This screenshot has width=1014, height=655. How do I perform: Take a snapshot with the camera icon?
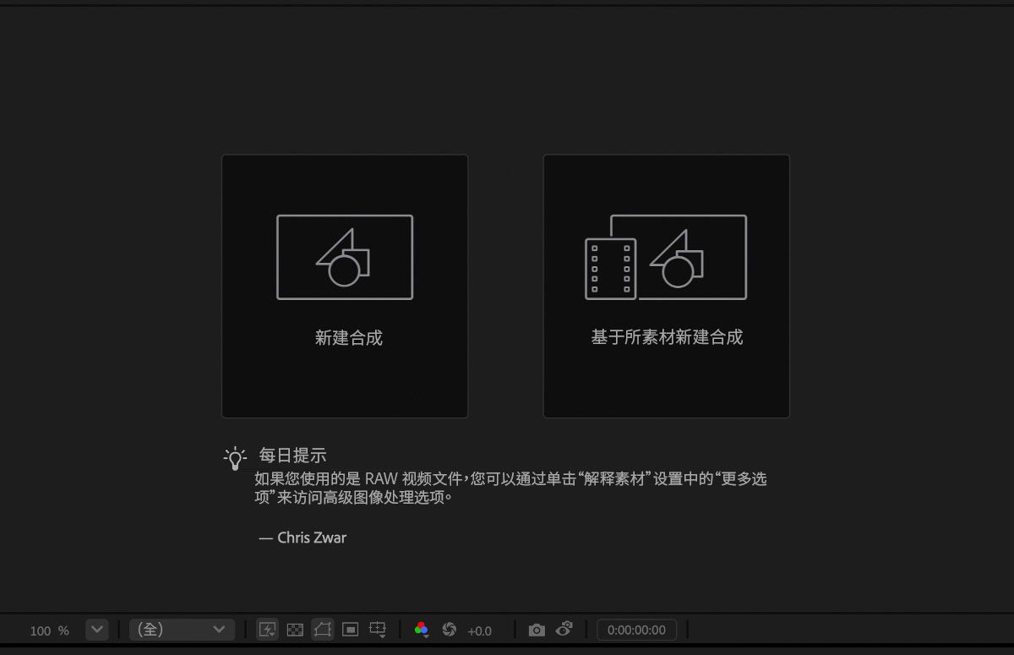[x=537, y=630]
